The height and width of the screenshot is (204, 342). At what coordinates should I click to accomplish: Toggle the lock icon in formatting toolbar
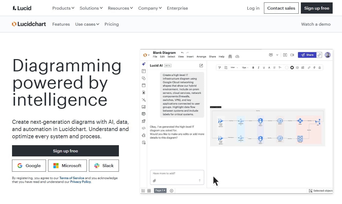click(320, 68)
